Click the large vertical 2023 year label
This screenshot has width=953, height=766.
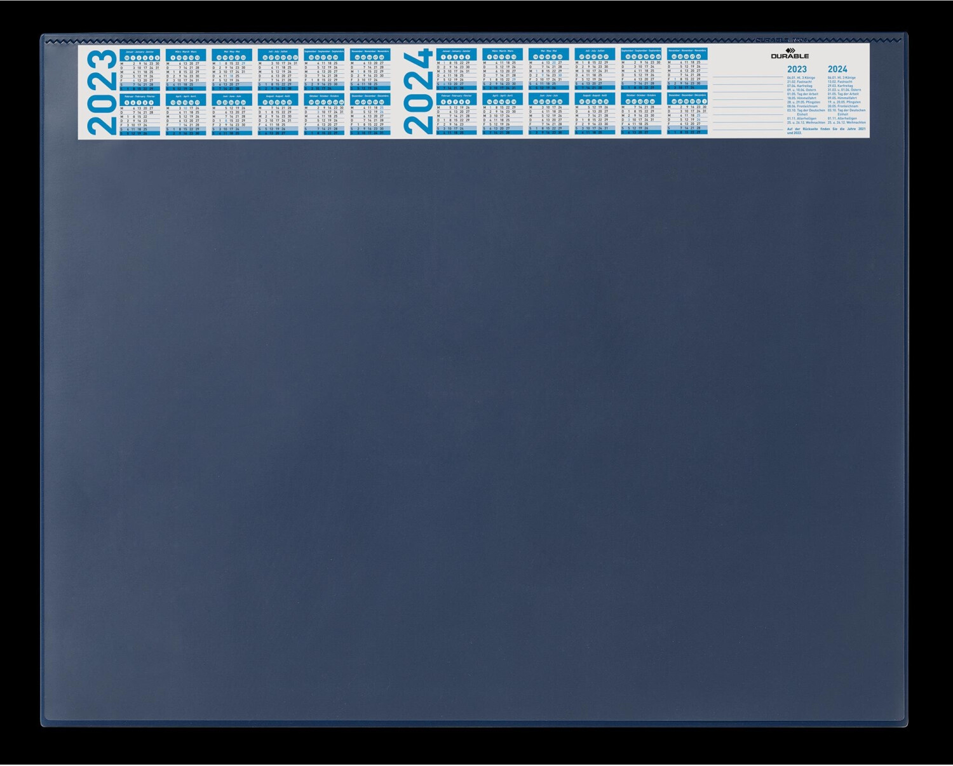point(102,92)
